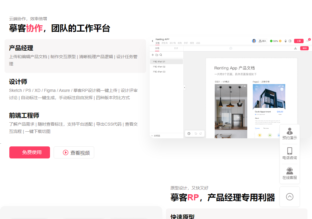Click the comment bubble icon above the document

click(x=231, y=48)
